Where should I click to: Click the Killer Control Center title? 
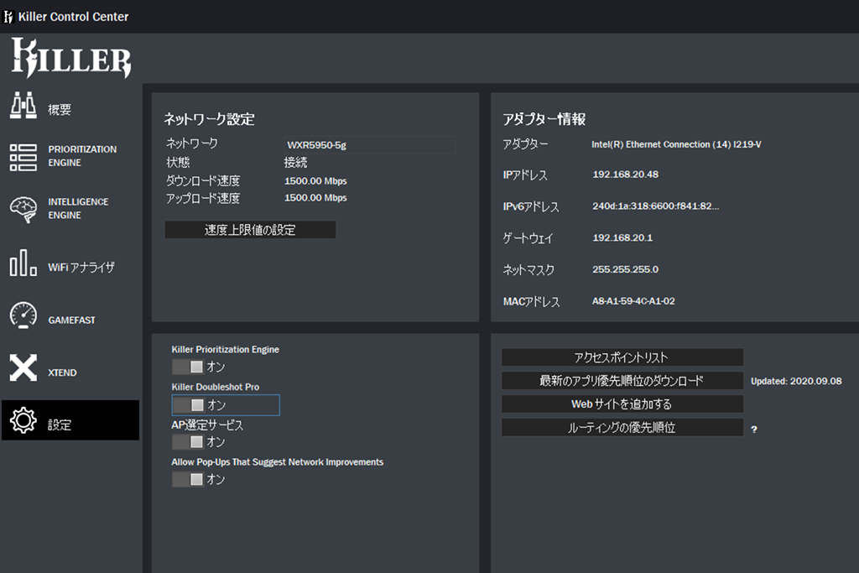coord(74,17)
